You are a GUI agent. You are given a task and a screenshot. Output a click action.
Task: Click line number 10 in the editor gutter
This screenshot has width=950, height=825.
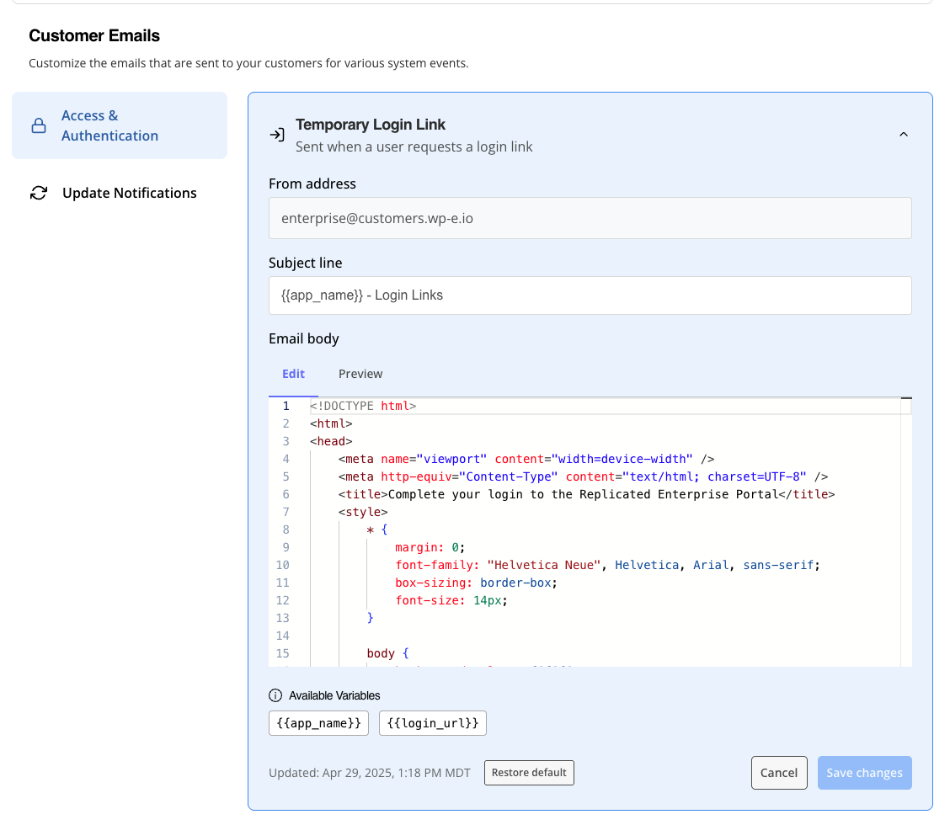coord(282,565)
